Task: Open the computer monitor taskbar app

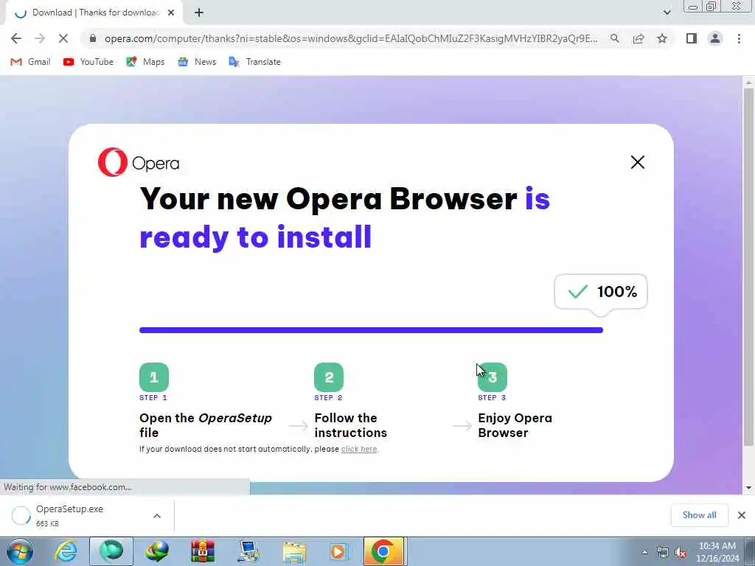Action: (x=248, y=551)
